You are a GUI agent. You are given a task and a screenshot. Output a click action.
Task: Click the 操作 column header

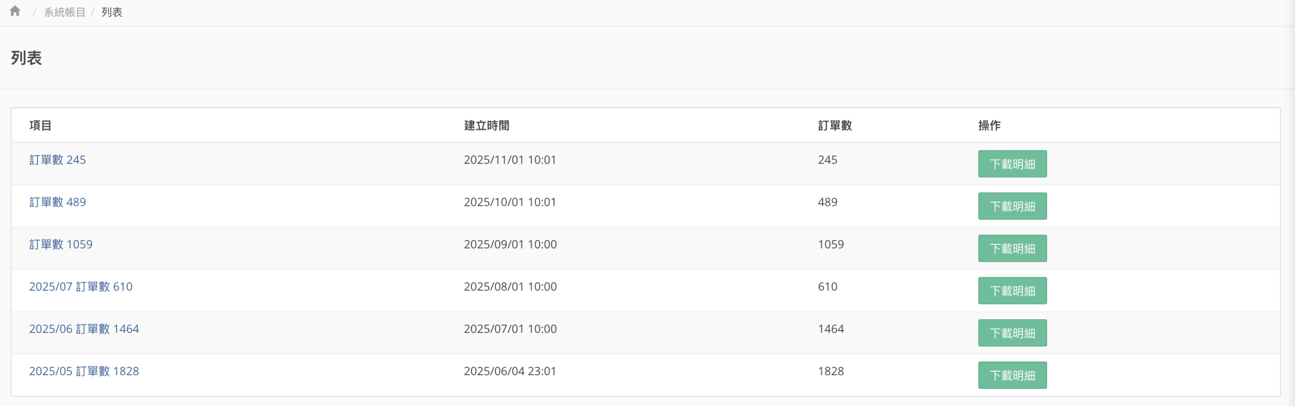(989, 126)
